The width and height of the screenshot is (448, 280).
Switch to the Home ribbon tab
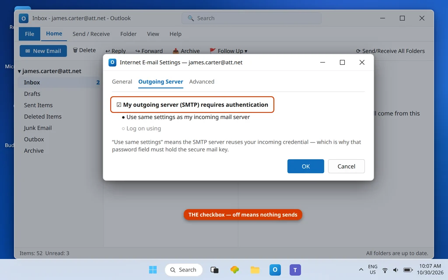(54, 34)
